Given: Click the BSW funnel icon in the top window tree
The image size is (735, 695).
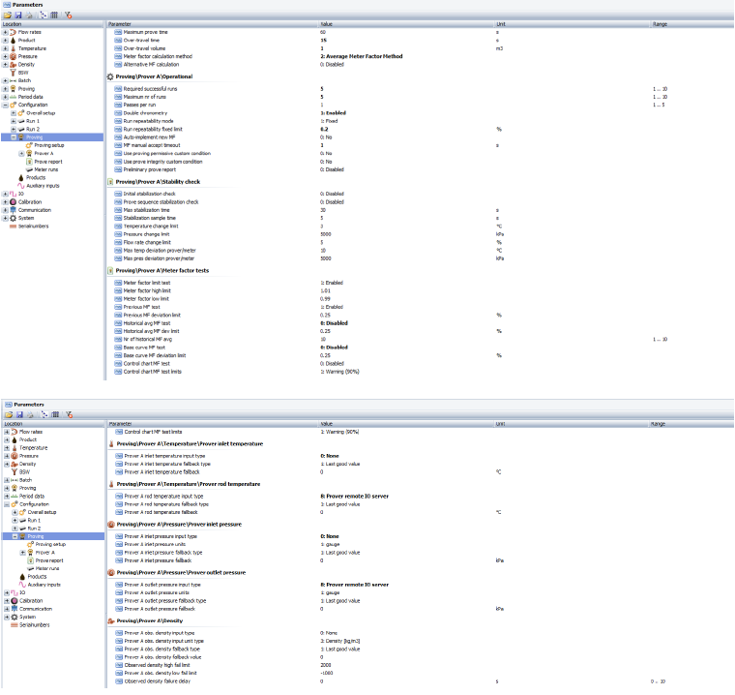Looking at the screenshot, I should 14,73.
